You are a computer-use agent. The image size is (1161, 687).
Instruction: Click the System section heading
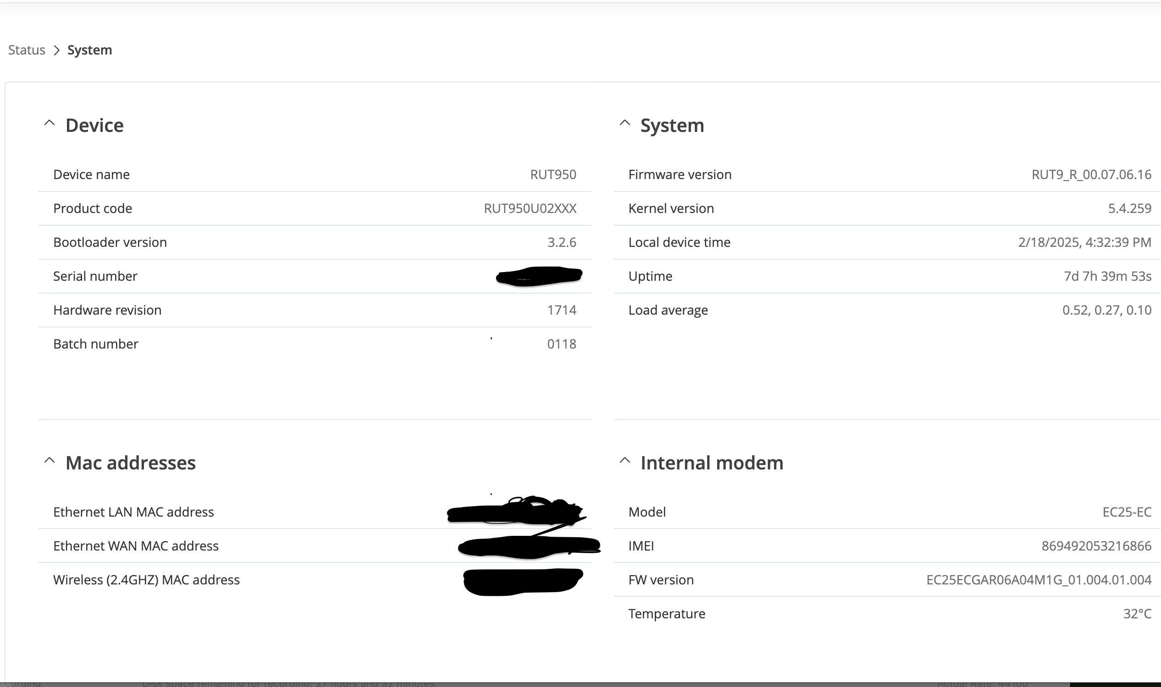[x=672, y=125]
